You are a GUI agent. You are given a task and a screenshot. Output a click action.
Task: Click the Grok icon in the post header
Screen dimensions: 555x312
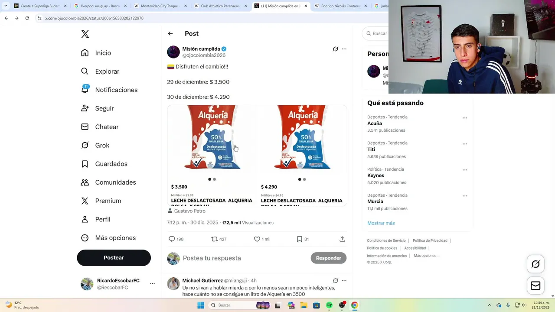coord(335,49)
